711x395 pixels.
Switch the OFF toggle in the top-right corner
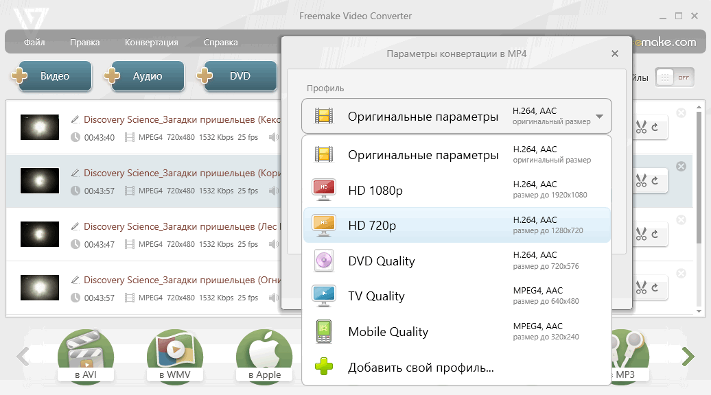(x=675, y=77)
